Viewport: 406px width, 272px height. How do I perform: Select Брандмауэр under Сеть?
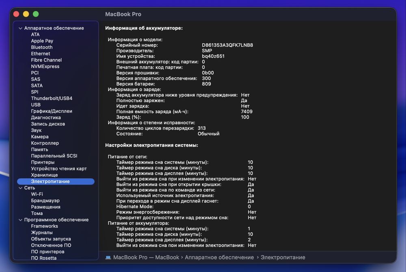point(45,201)
